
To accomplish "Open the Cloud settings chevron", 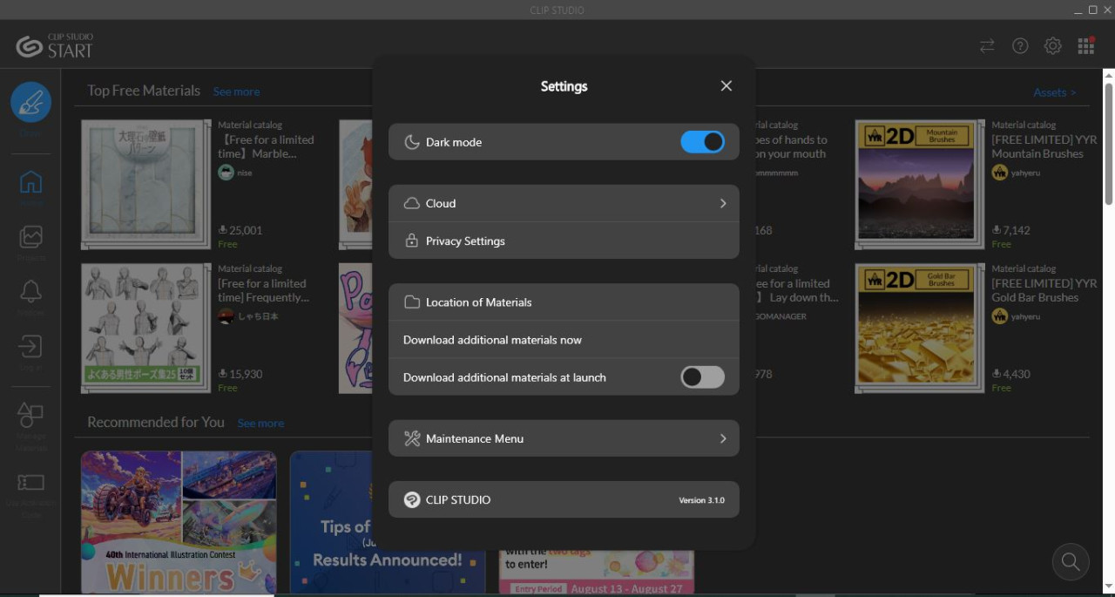I will (x=723, y=203).
